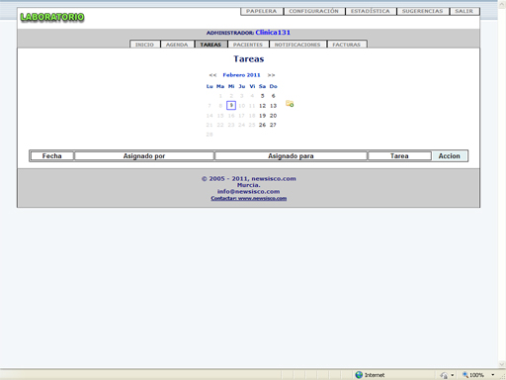Image resolution: width=506 pixels, height=380 pixels.
Task: Click the Febrero 2011 month link
Action: pyautogui.click(x=241, y=75)
